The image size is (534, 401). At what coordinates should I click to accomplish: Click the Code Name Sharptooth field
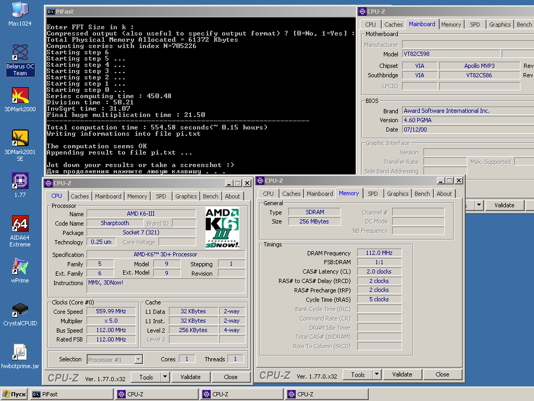point(115,223)
